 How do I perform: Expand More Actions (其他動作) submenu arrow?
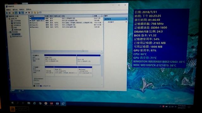tap(126, 22)
